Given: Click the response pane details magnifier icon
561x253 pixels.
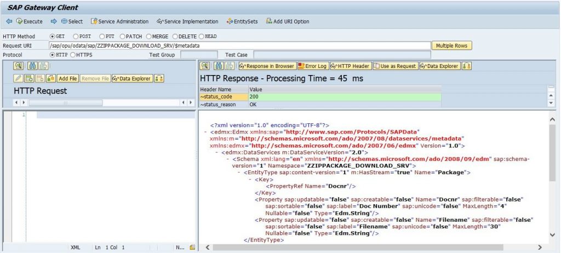Looking at the screenshot, I should pos(205,66).
